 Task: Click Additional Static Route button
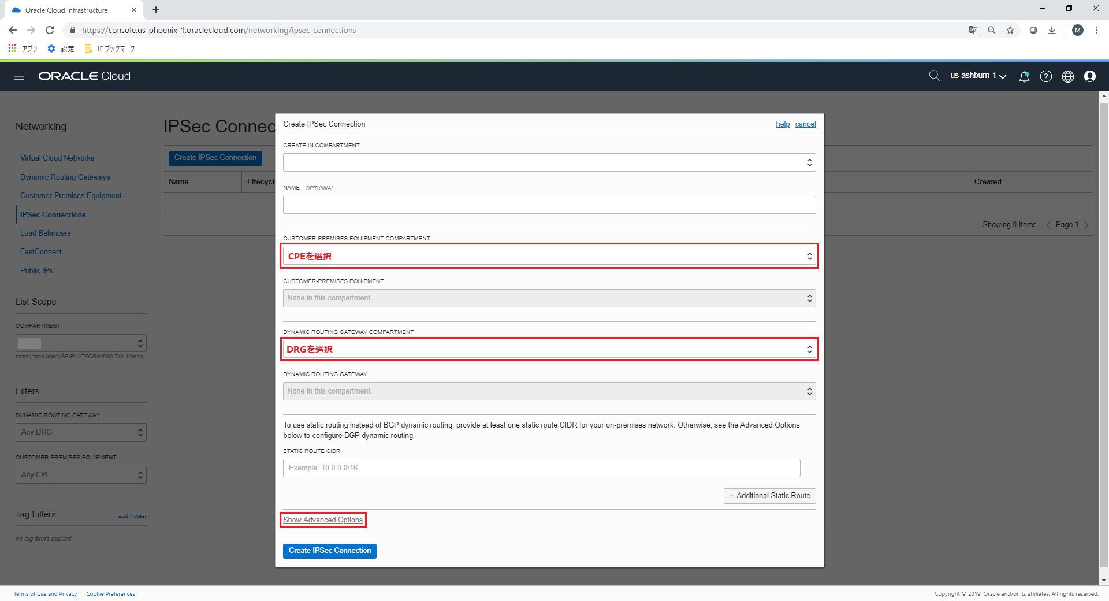[x=769, y=496]
